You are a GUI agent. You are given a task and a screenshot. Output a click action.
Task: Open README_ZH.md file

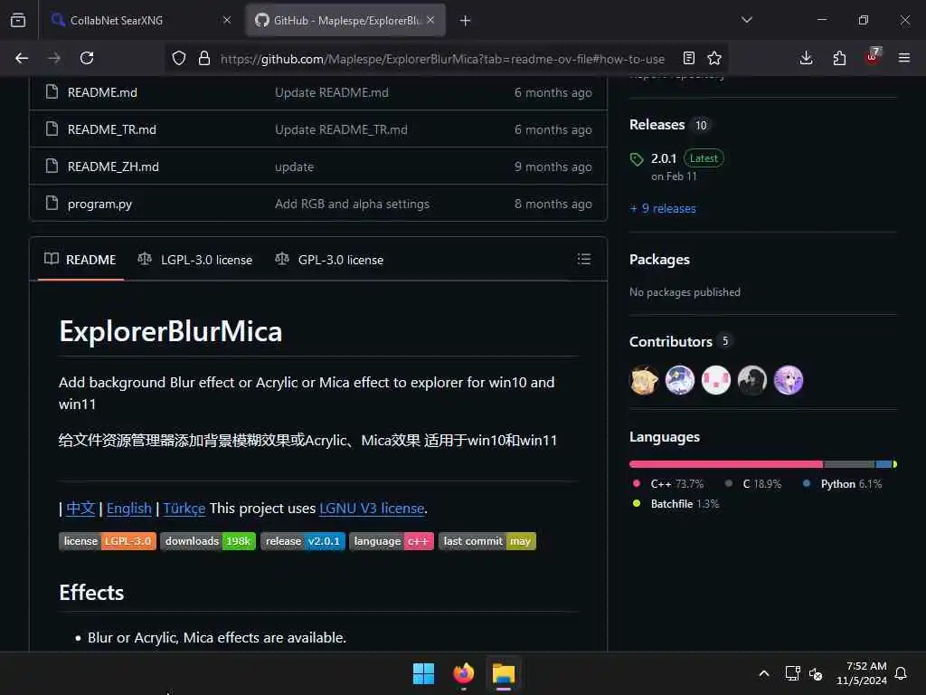click(x=113, y=167)
